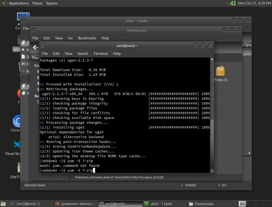Open Edit menu in Downloads window
272x207 pixels.
(47, 38)
